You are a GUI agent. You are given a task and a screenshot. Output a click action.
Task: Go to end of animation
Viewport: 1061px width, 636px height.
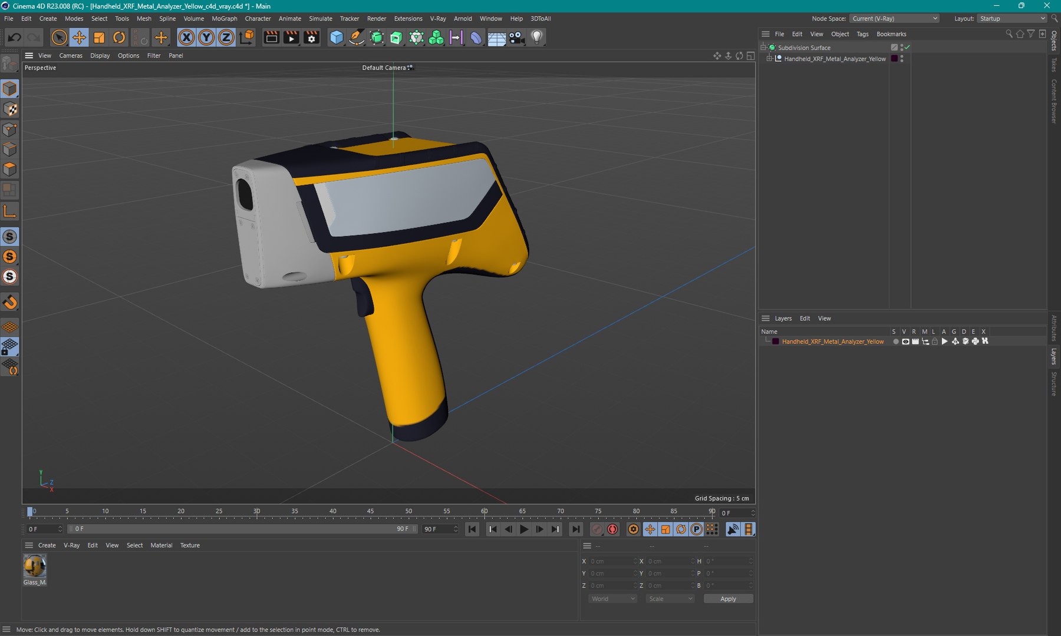pos(576,529)
